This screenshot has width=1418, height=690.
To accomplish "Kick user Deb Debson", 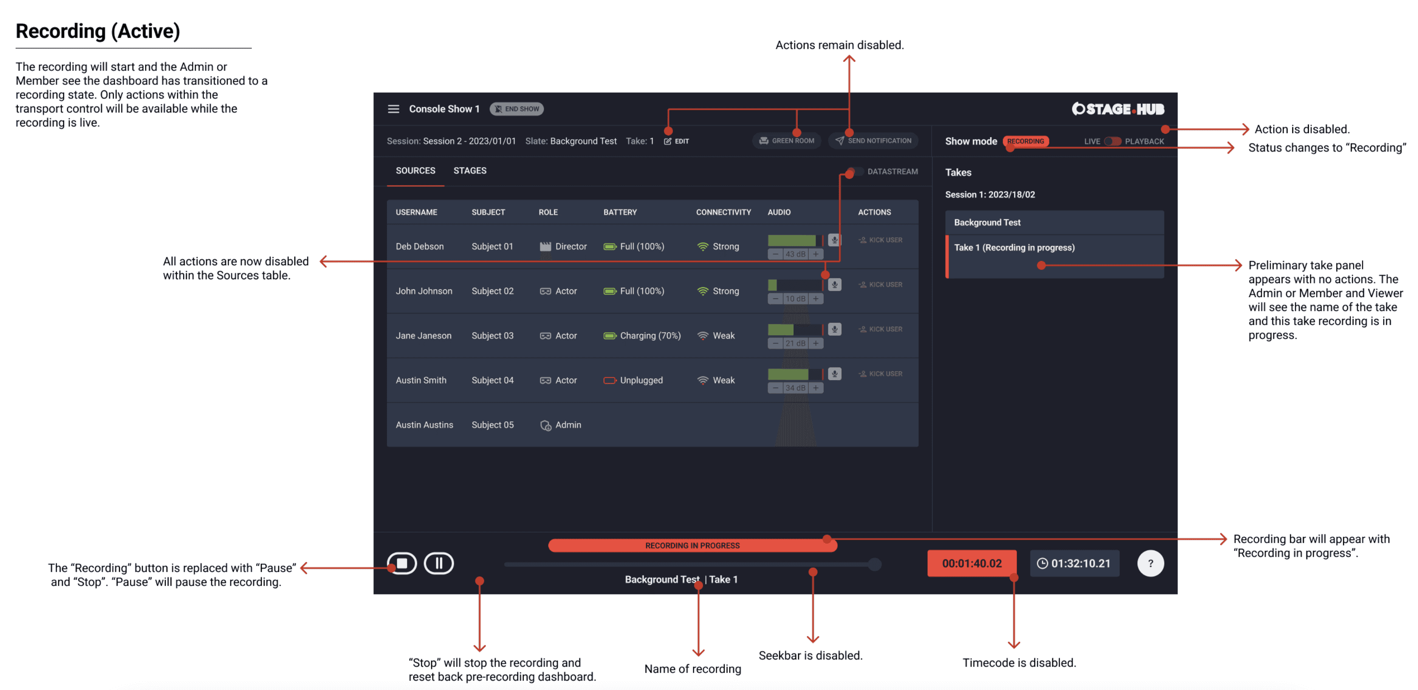I will click(880, 240).
